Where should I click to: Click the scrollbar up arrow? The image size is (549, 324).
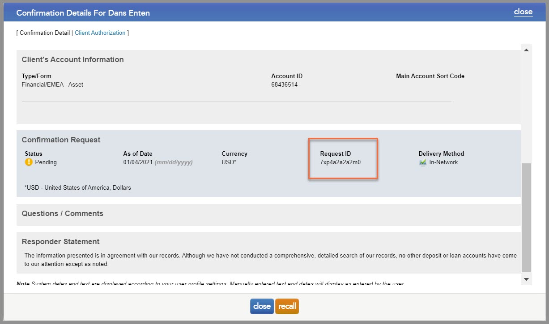tap(526, 50)
